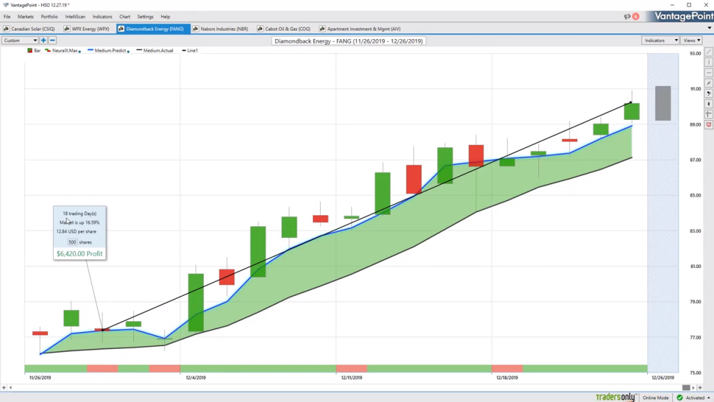Click the Online Mode status label

click(655, 398)
